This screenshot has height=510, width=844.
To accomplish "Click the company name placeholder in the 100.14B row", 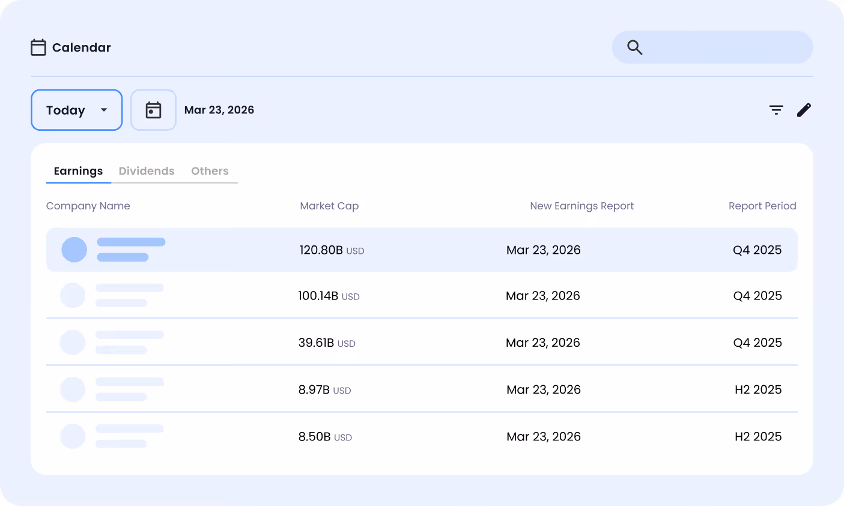I will (x=130, y=295).
